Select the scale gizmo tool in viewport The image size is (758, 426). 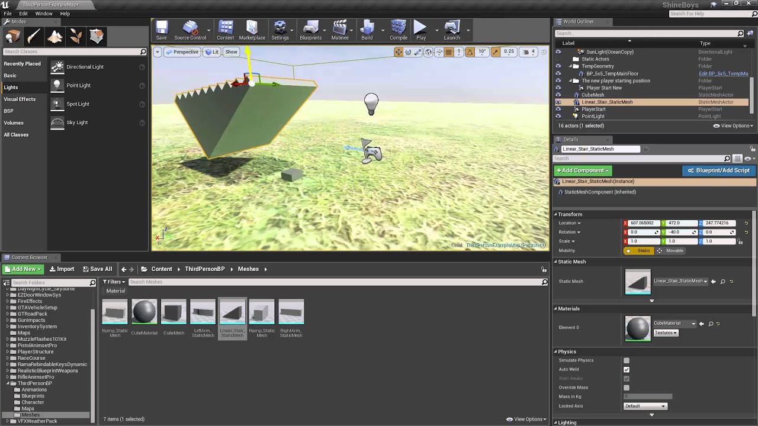417,52
